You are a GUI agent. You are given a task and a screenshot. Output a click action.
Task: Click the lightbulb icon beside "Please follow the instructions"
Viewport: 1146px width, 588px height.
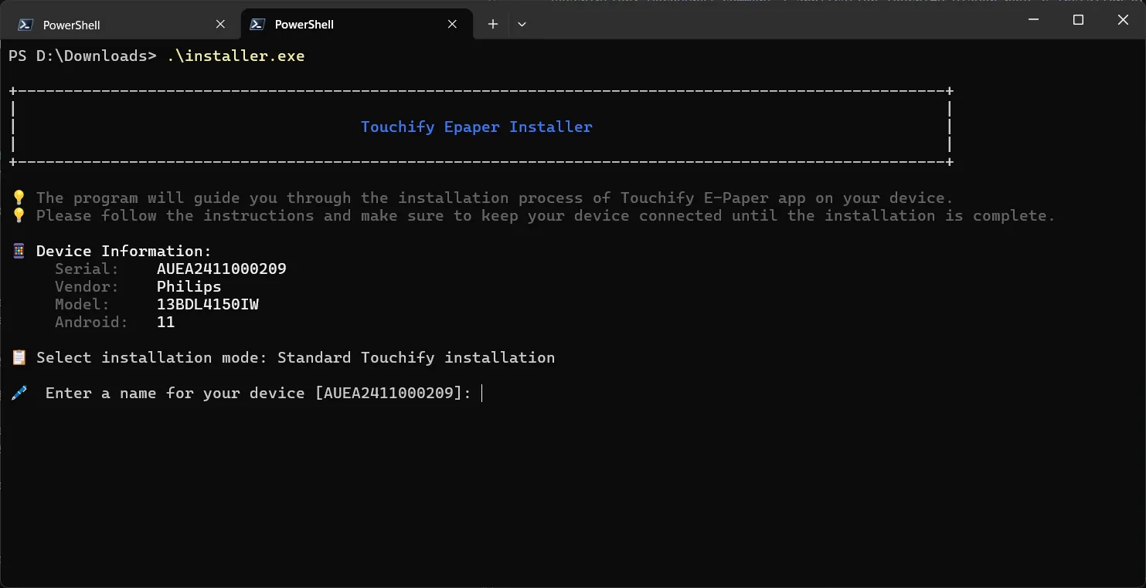coord(19,216)
